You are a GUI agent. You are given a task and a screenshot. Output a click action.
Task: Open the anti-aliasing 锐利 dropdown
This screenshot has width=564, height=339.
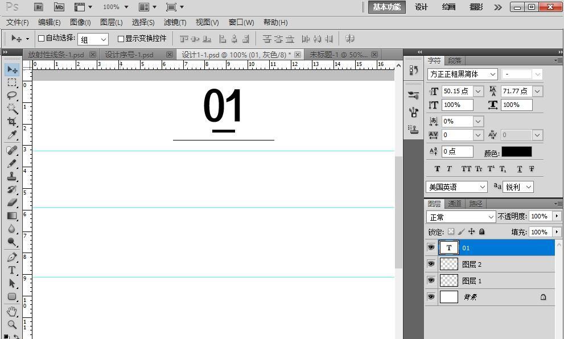point(518,187)
